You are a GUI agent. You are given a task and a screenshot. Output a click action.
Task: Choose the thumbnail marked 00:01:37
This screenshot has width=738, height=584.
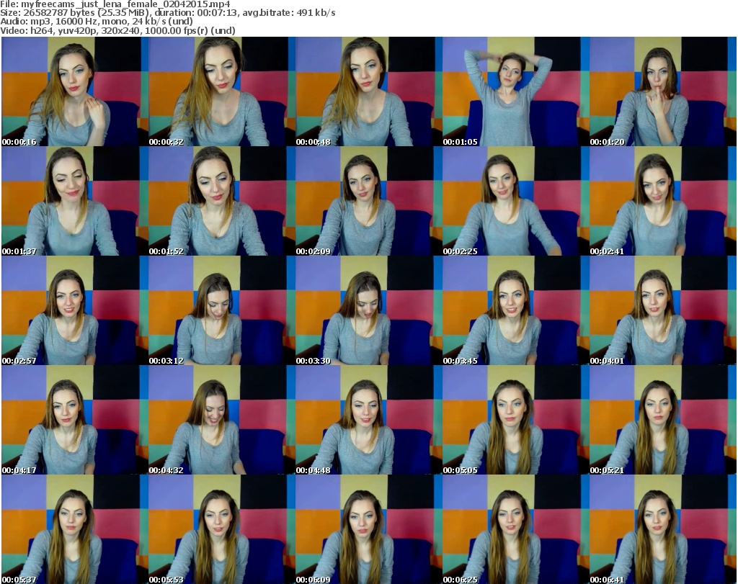click(74, 201)
